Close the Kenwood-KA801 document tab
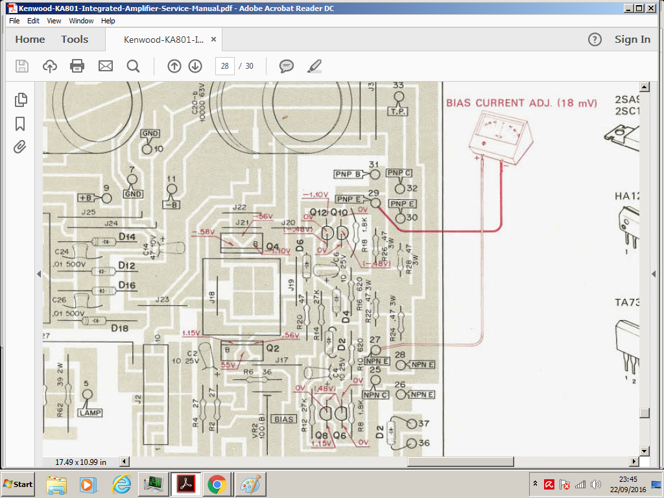This screenshot has height=498, width=664. tap(213, 40)
